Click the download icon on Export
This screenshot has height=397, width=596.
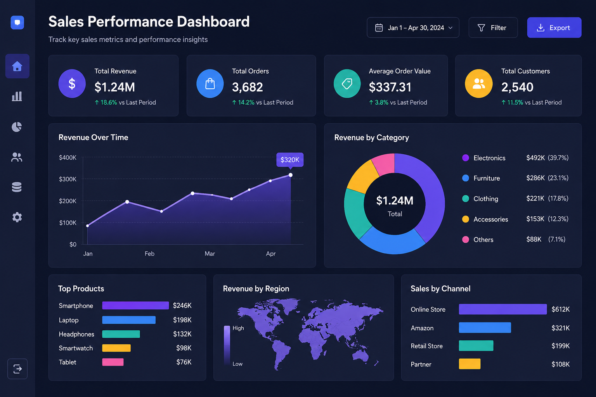pos(541,28)
